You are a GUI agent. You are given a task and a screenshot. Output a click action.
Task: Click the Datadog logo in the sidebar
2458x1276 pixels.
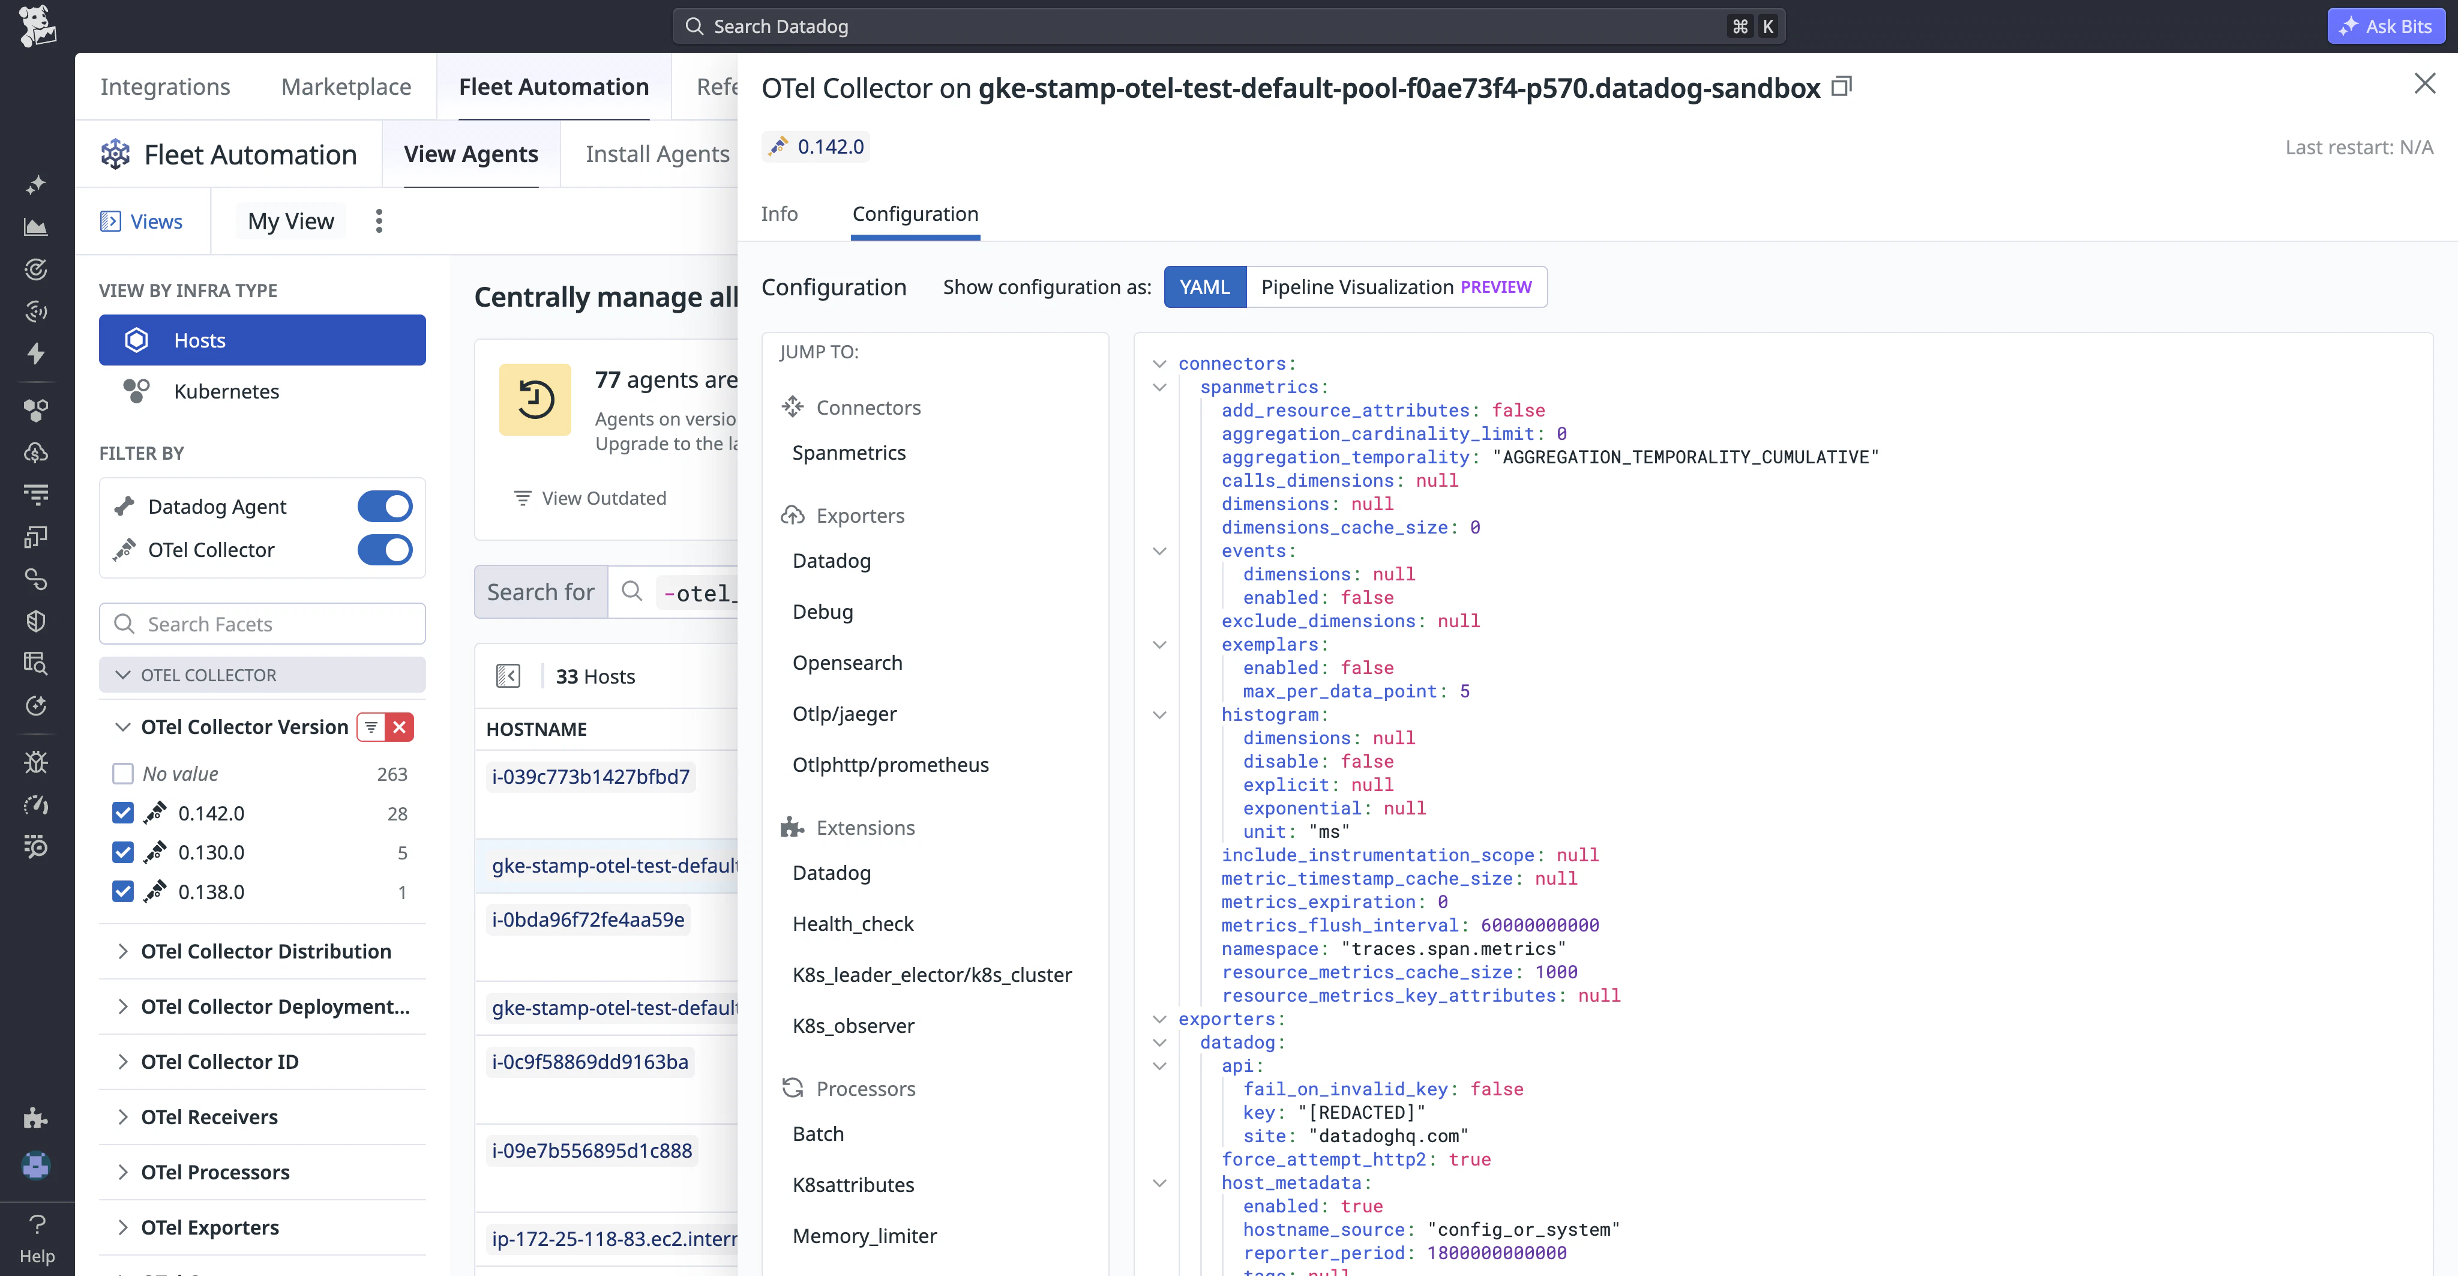37,26
